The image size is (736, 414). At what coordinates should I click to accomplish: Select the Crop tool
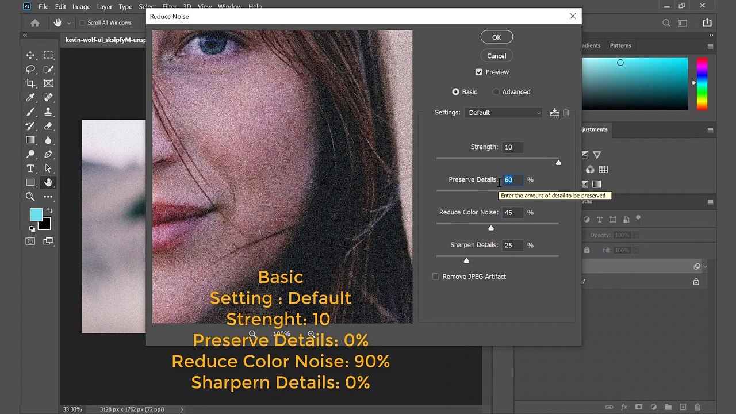30,83
